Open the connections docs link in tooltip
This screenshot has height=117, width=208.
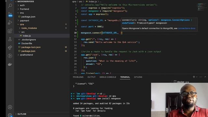pos(186,28)
